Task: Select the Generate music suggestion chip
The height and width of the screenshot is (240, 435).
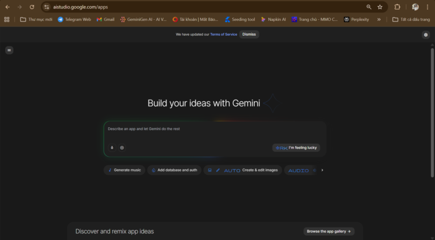Action: (x=124, y=170)
